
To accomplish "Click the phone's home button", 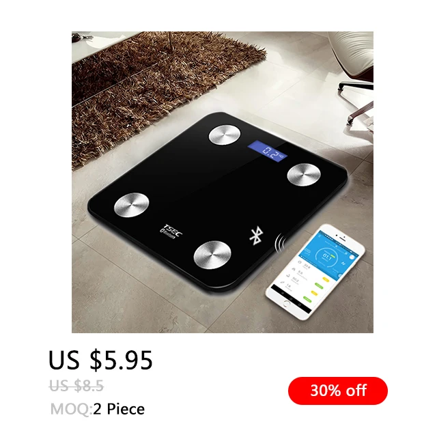I will point(285,303).
